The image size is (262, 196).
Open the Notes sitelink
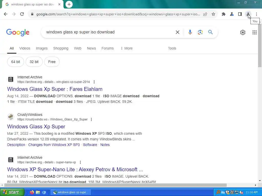[105, 145]
